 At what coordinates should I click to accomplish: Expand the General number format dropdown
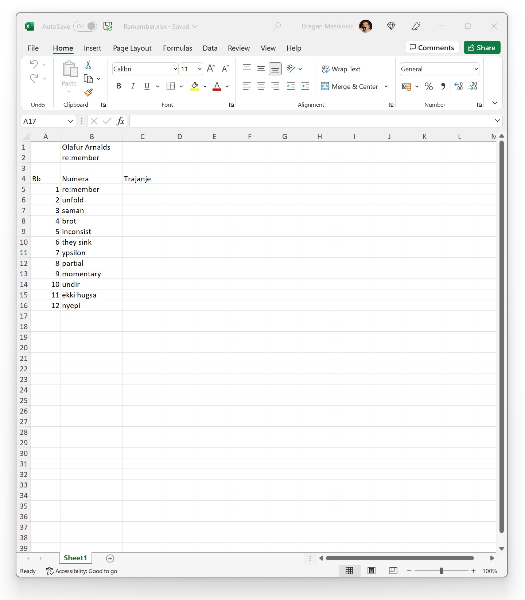tap(476, 69)
